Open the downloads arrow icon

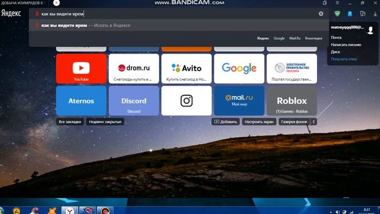point(375,14)
